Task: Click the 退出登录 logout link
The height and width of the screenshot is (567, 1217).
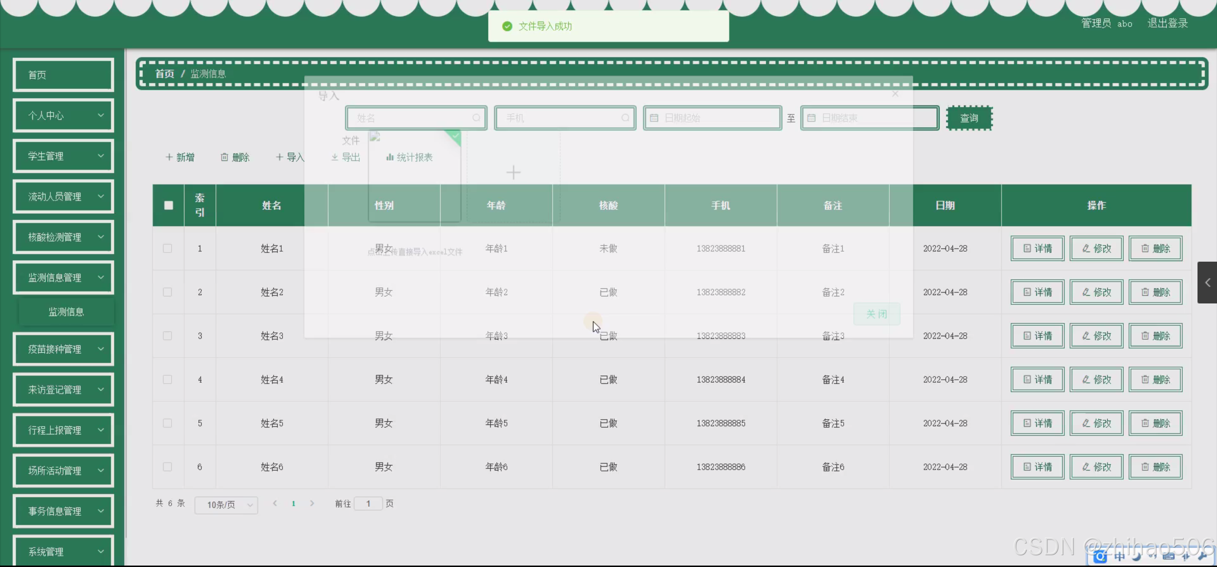Action: click(x=1168, y=23)
